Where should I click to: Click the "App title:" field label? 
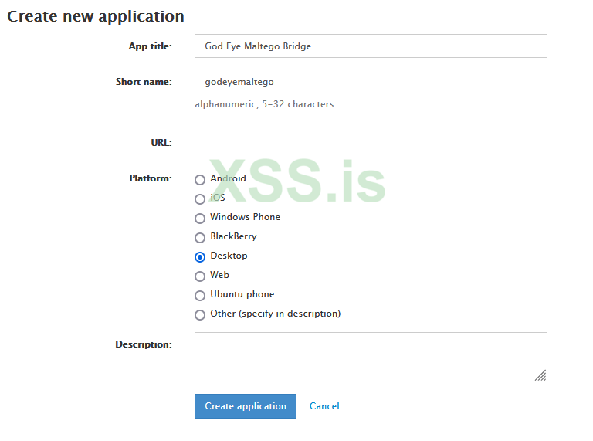point(150,46)
